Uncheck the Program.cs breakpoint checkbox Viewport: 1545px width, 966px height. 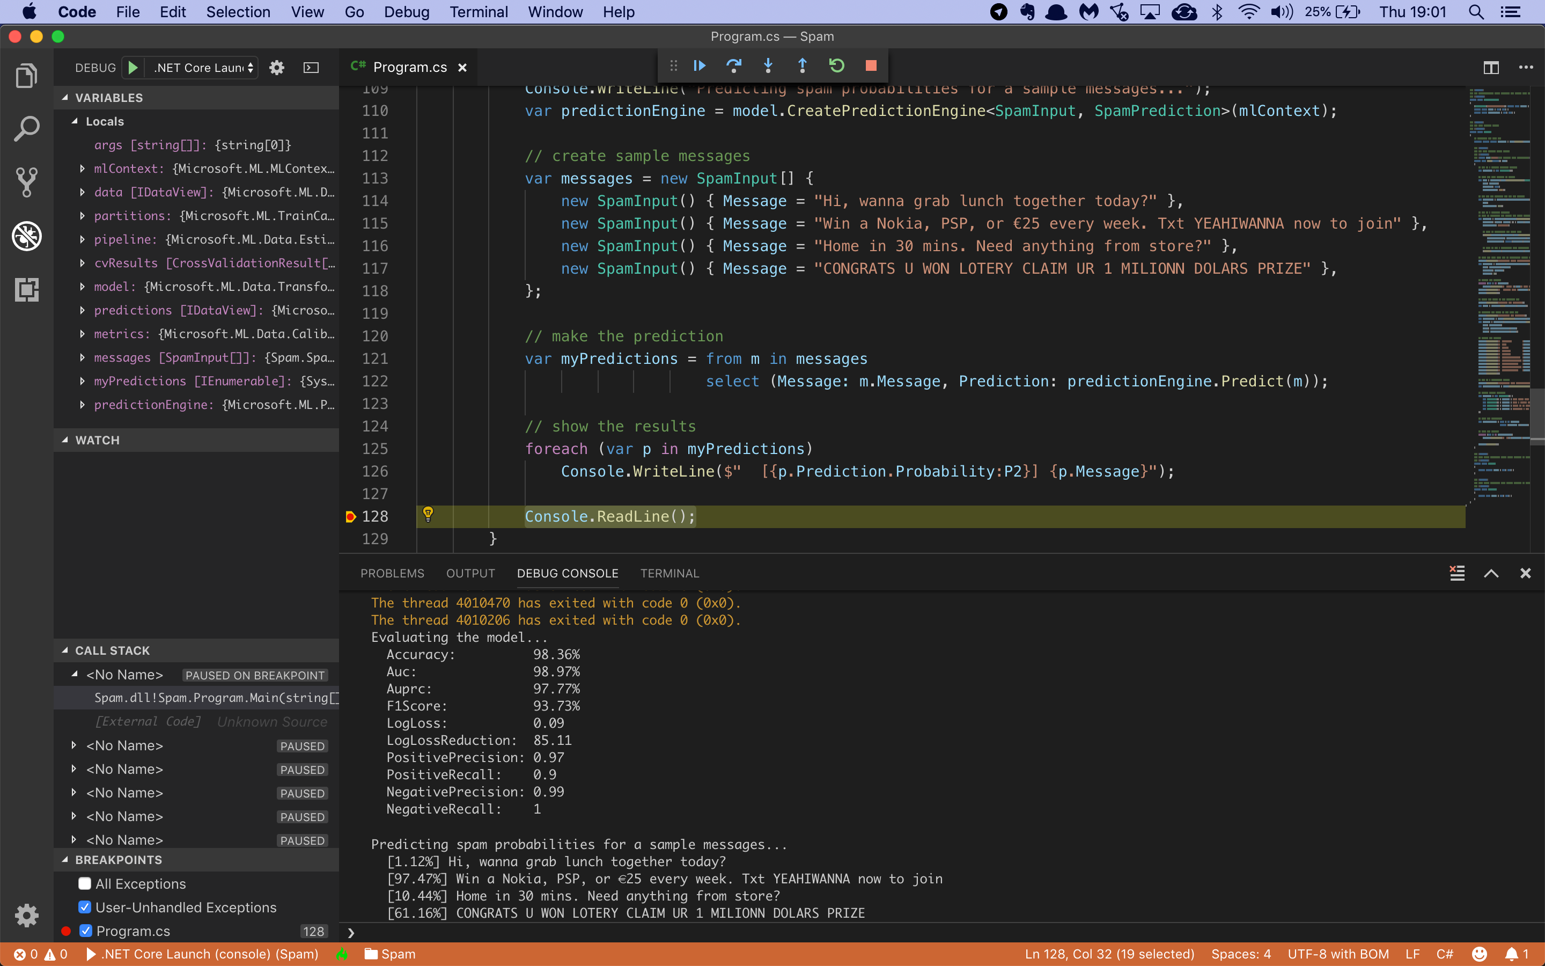85,931
